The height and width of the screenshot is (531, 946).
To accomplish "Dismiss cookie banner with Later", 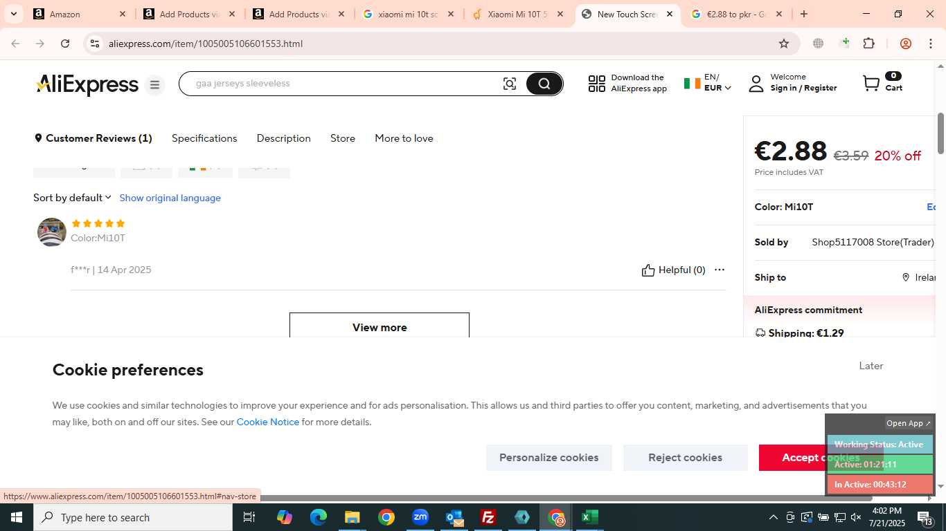I will point(871,366).
